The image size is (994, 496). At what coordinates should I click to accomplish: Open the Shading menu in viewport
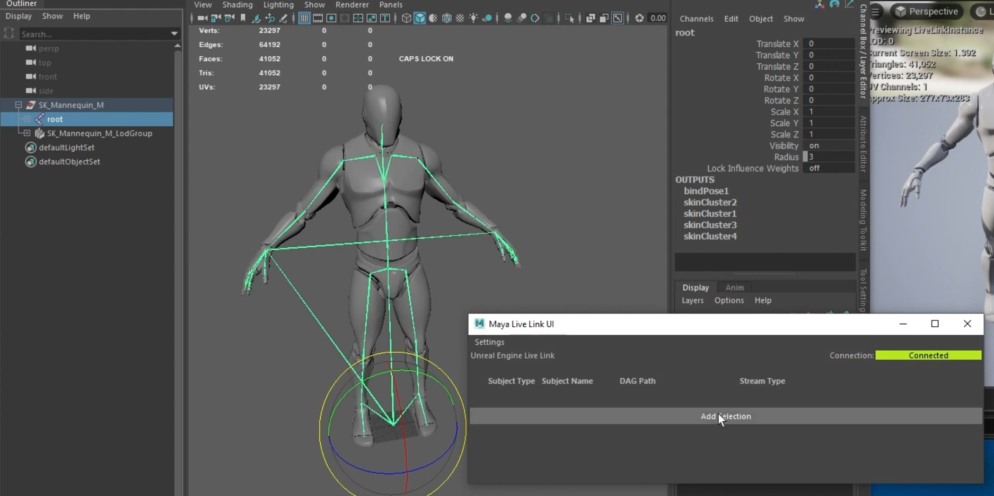pyautogui.click(x=237, y=5)
